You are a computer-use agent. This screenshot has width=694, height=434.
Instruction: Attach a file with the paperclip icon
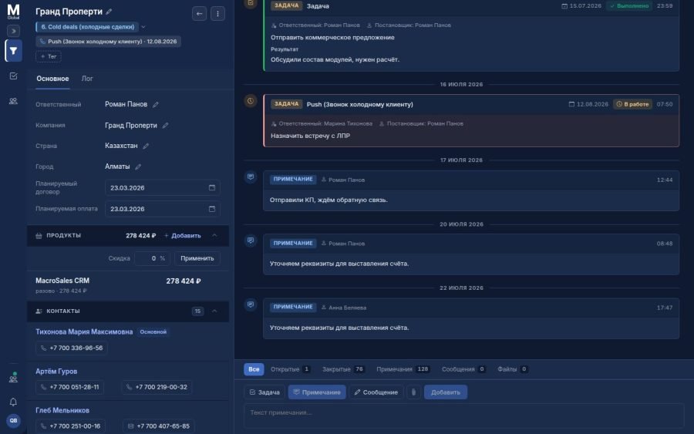coord(413,392)
